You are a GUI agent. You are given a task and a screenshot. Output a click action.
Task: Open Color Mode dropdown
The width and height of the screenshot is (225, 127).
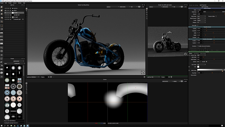[201, 65]
